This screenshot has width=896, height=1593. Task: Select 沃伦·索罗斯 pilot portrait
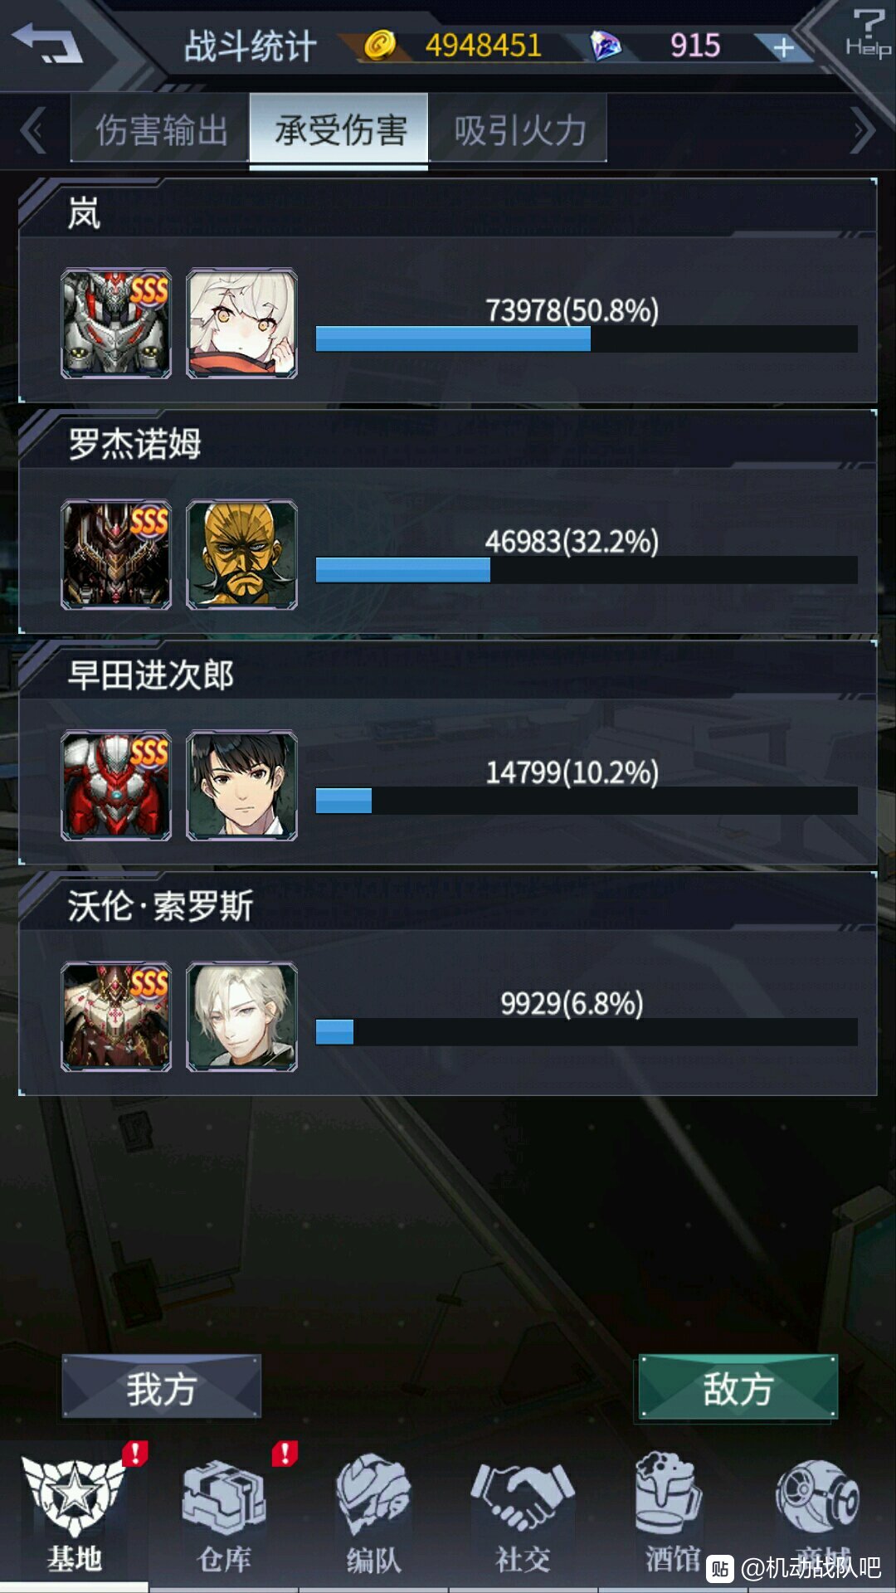coord(241,1016)
